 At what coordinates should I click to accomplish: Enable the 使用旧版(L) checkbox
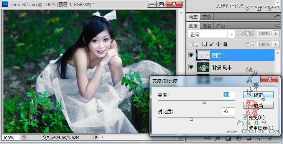pyautogui.click(x=245, y=128)
